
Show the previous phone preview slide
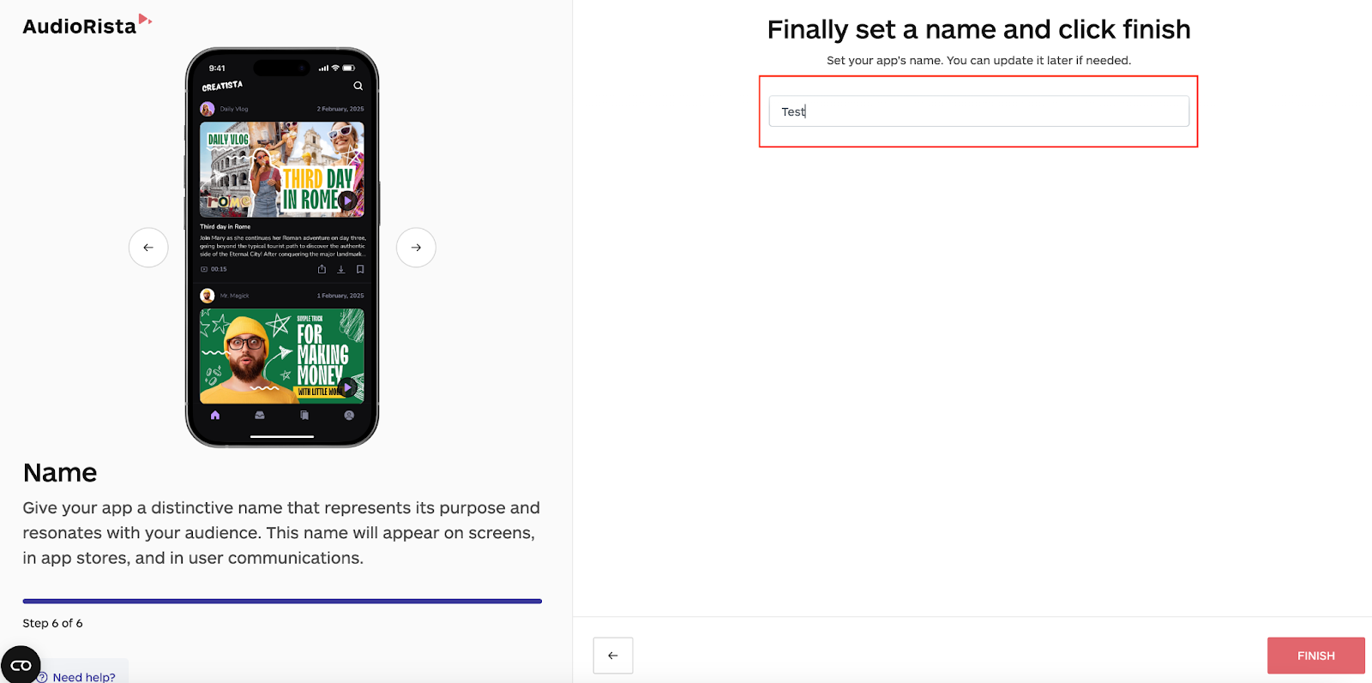coord(148,248)
